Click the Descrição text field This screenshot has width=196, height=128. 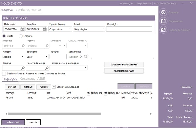pos(129,29)
